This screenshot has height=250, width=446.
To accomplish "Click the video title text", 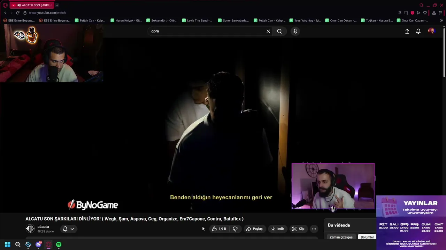I will tap(134, 219).
